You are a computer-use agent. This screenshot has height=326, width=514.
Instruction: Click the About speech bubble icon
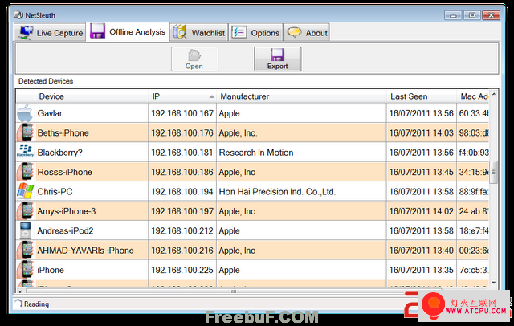[294, 32]
